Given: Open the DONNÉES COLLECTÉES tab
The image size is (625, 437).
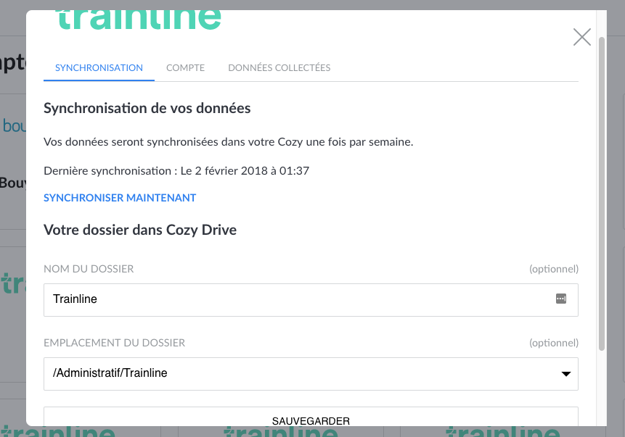Looking at the screenshot, I should pos(279,67).
